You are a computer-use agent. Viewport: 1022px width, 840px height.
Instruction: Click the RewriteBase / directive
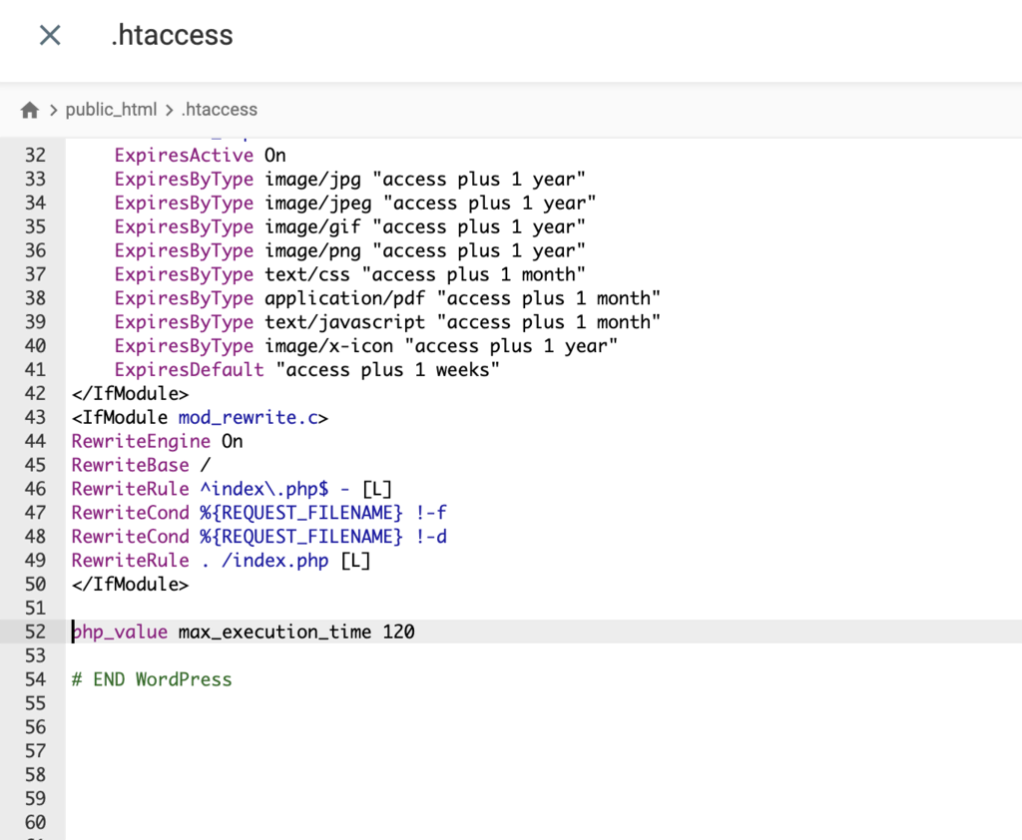click(137, 465)
